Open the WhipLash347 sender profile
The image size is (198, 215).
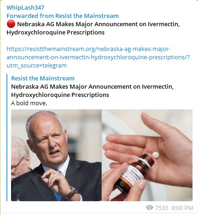coord(25,7)
